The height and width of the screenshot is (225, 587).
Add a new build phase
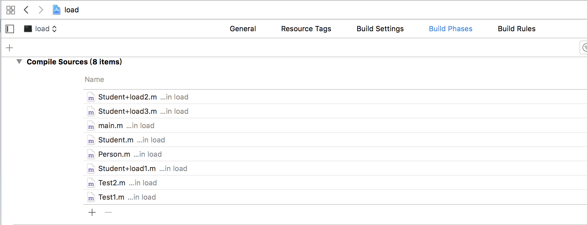[x=9, y=48]
